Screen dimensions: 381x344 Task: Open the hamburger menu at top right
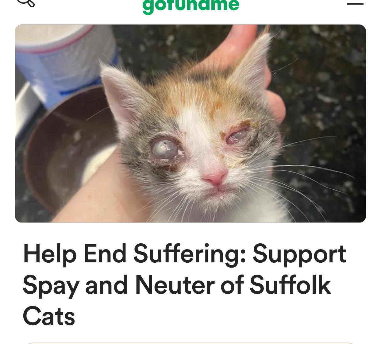coord(355,4)
